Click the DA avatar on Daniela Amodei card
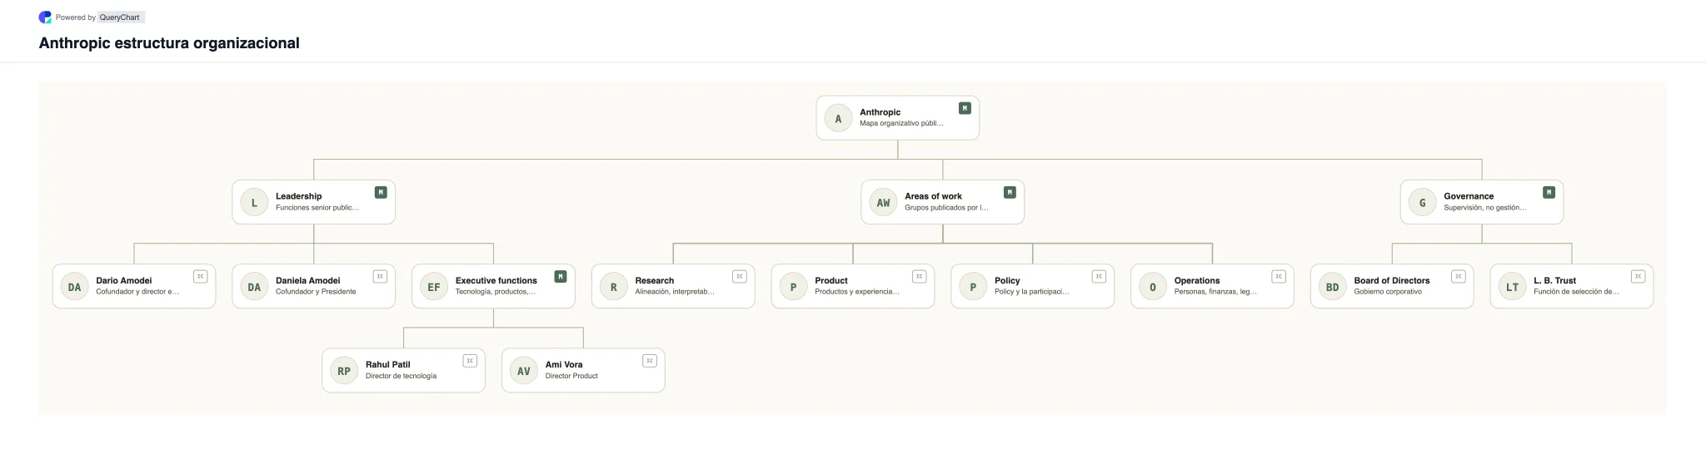The width and height of the screenshot is (1706, 454). (x=254, y=287)
